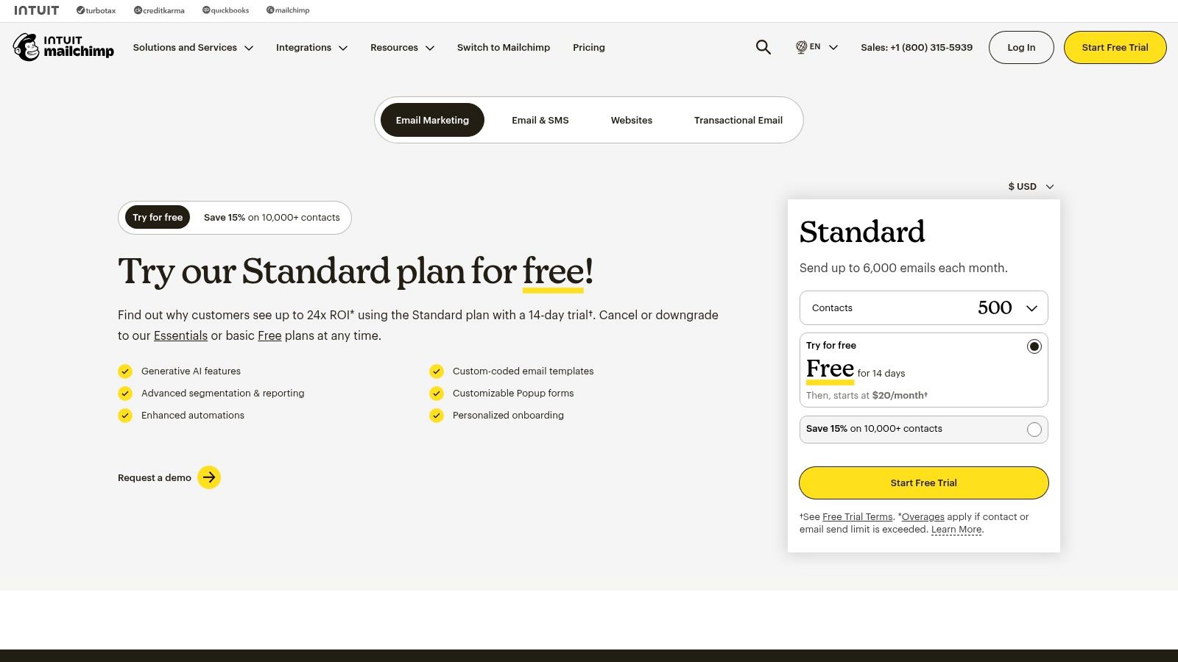Switch to the Websites tab
This screenshot has width=1178, height=662.
pos(631,120)
